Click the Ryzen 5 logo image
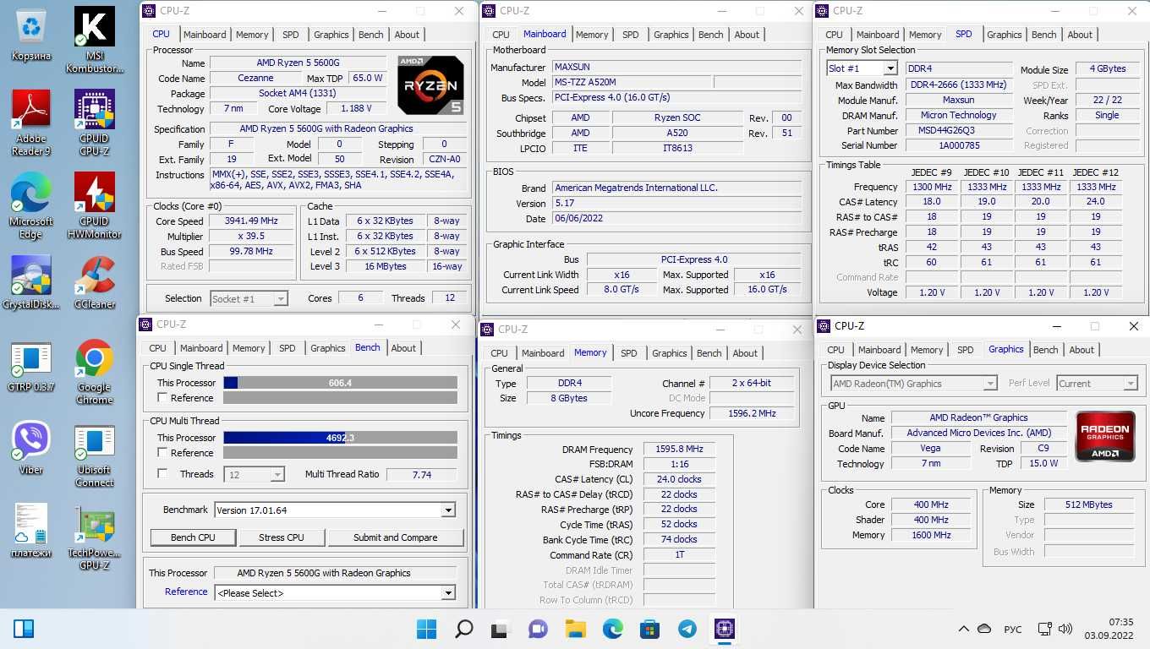The image size is (1150, 649). (430, 85)
